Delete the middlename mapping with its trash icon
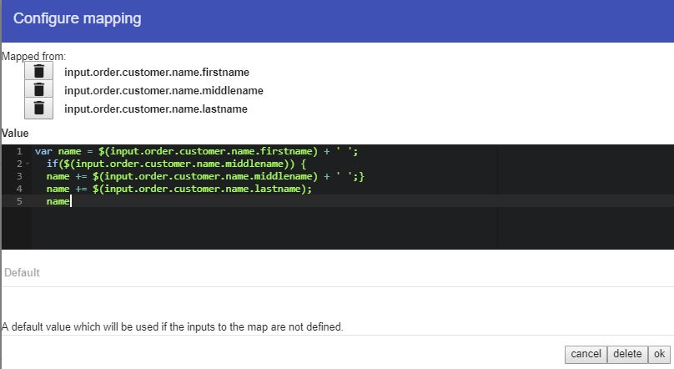The width and height of the screenshot is (674, 369). pyautogui.click(x=38, y=89)
